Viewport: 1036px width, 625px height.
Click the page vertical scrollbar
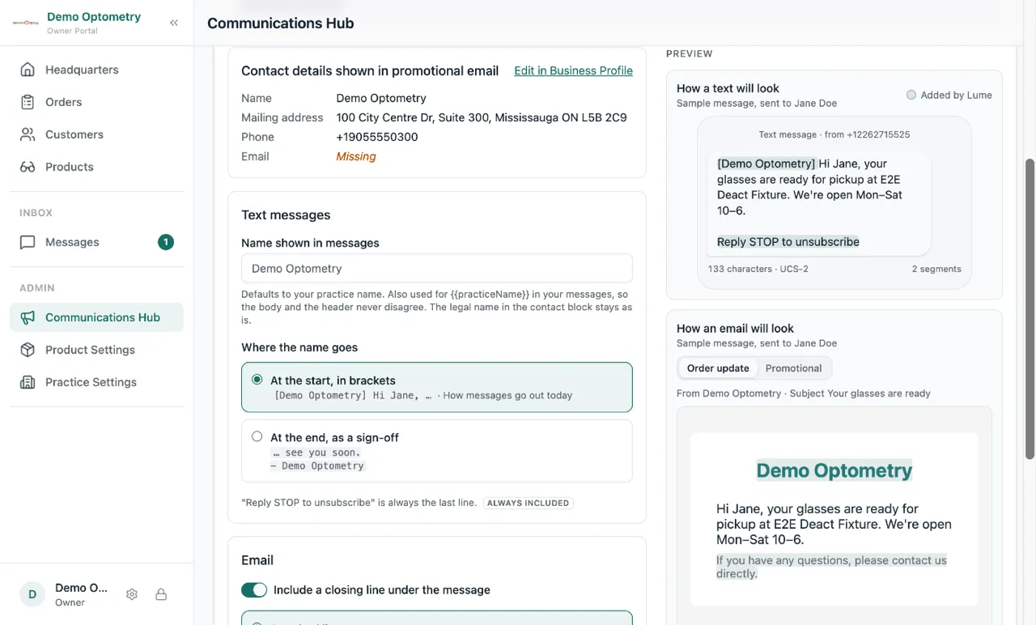click(1030, 308)
